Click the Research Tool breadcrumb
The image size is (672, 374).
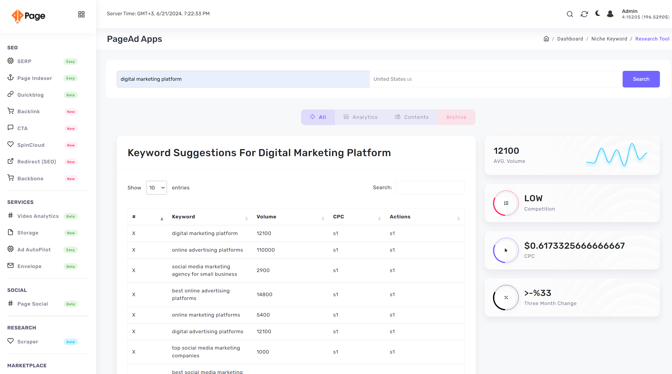[652, 39]
